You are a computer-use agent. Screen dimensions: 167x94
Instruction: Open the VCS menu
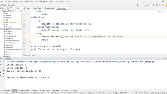tap(41, 2)
